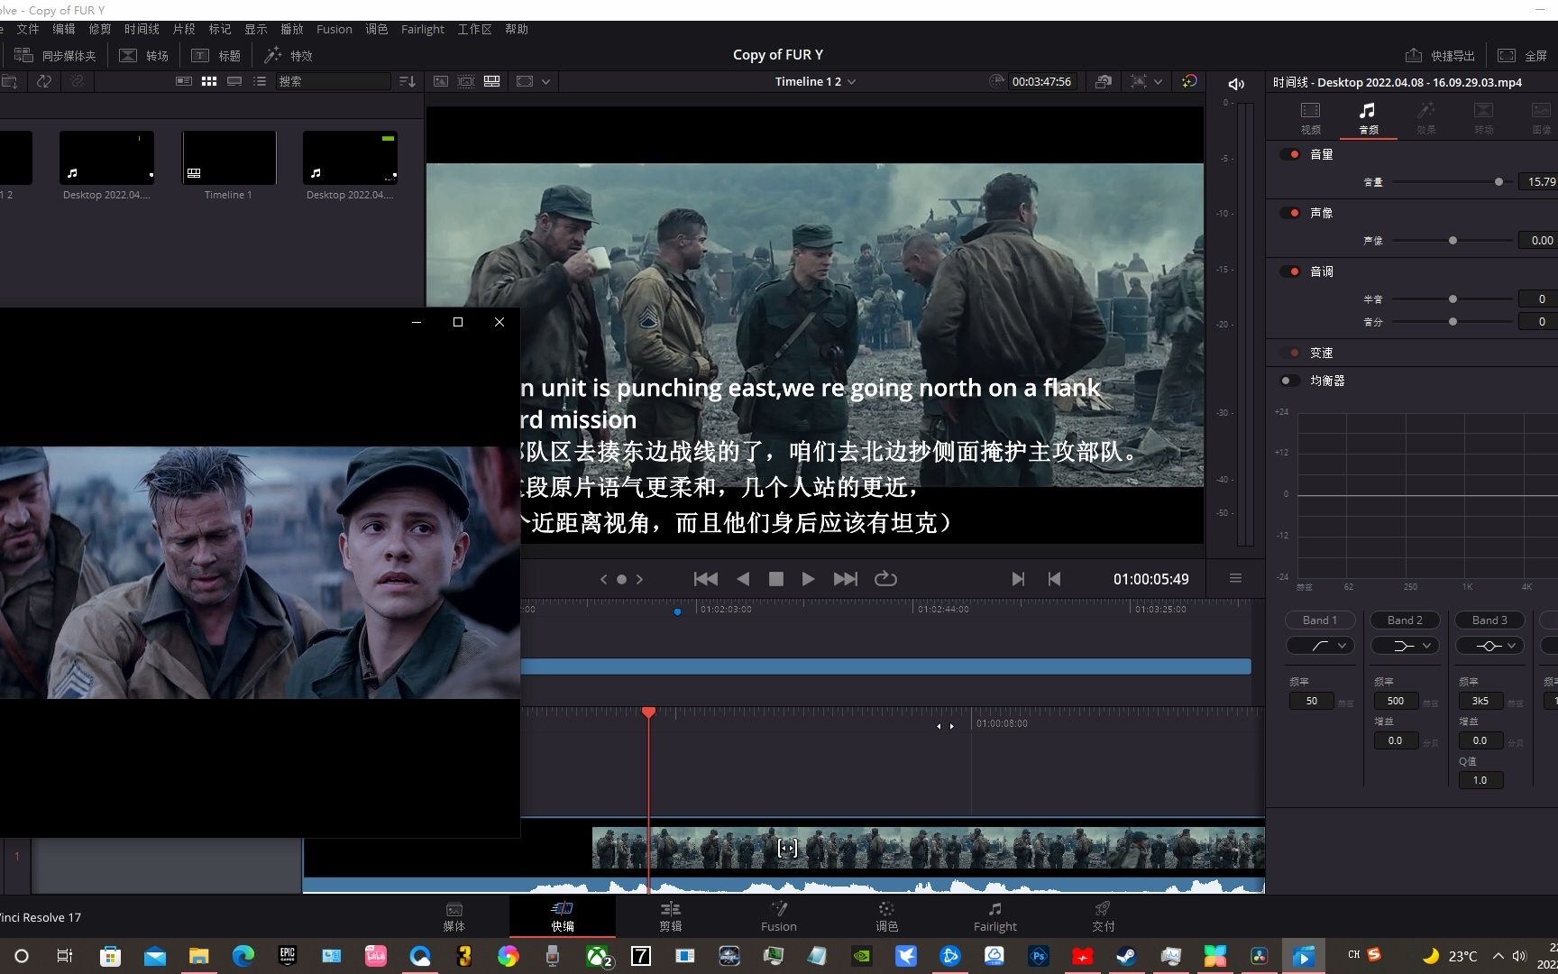The width and height of the screenshot is (1558, 974).
Task: Switch to the Media (媒体) page
Action: pyautogui.click(x=454, y=916)
